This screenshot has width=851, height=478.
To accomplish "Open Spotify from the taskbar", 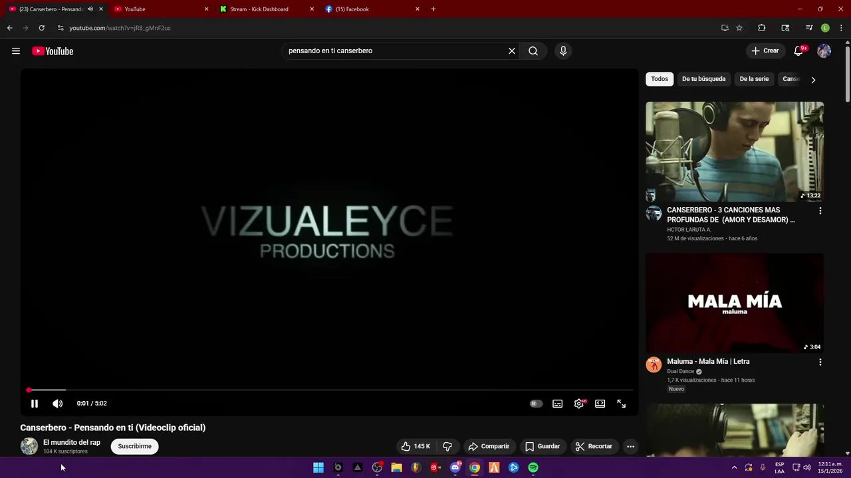I will point(533,467).
